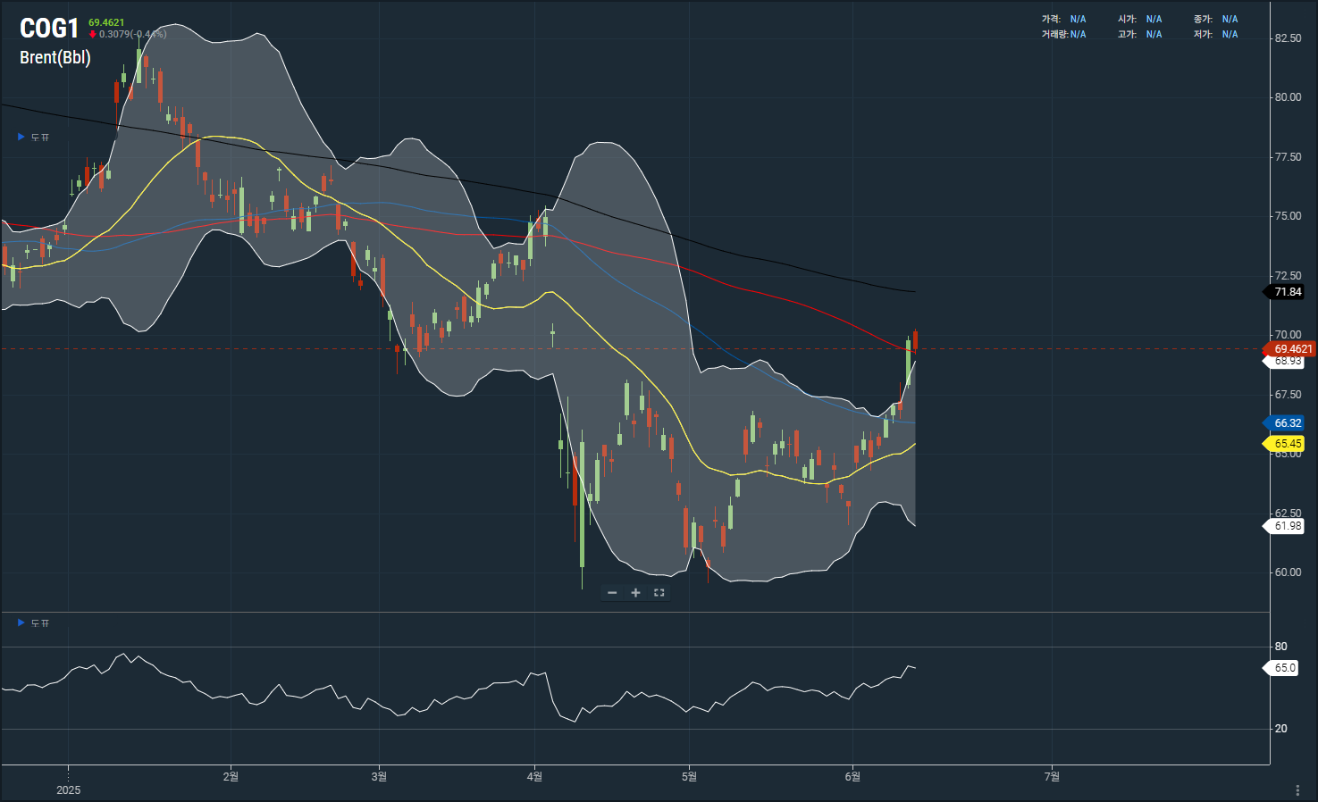Zoom out the chart with minus button
The height and width of the screenshot is (802, 1318).
(x=612, y=593)
